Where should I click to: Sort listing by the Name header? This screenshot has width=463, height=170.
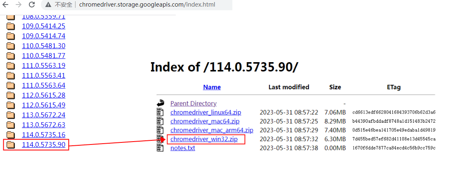(x=212, y=87)
